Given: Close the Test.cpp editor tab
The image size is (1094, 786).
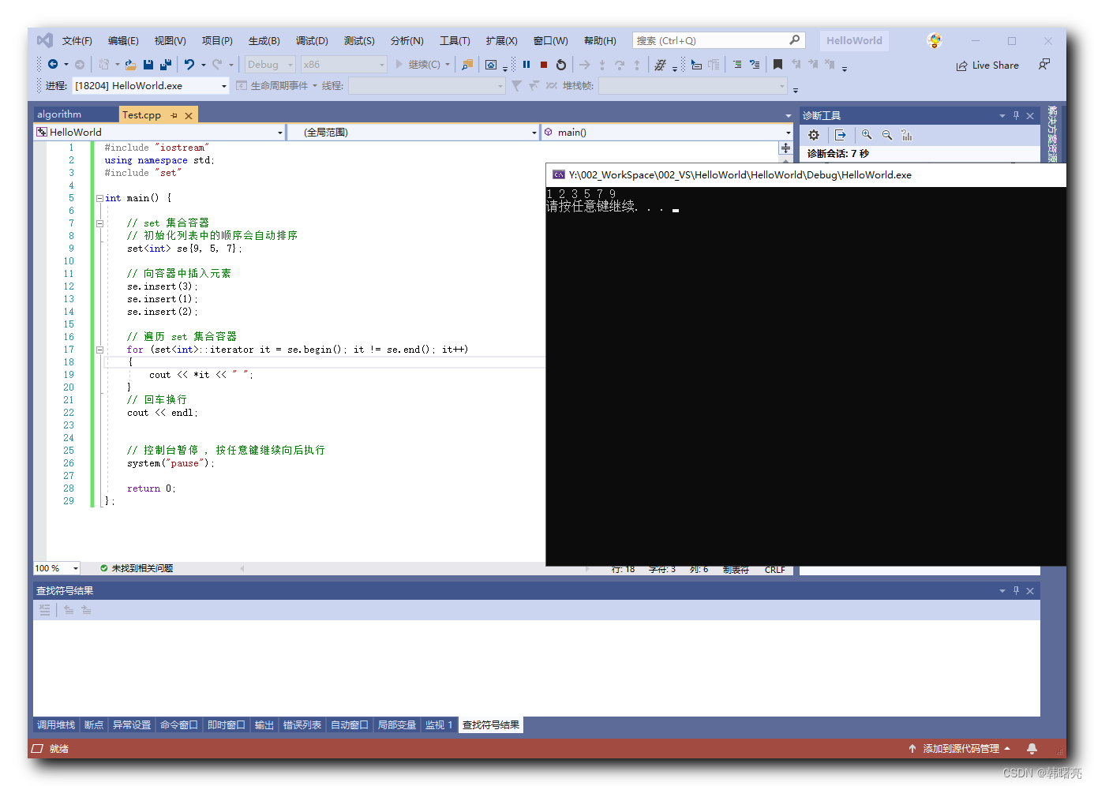Looking at the screenshot, I should pos(189,115).
